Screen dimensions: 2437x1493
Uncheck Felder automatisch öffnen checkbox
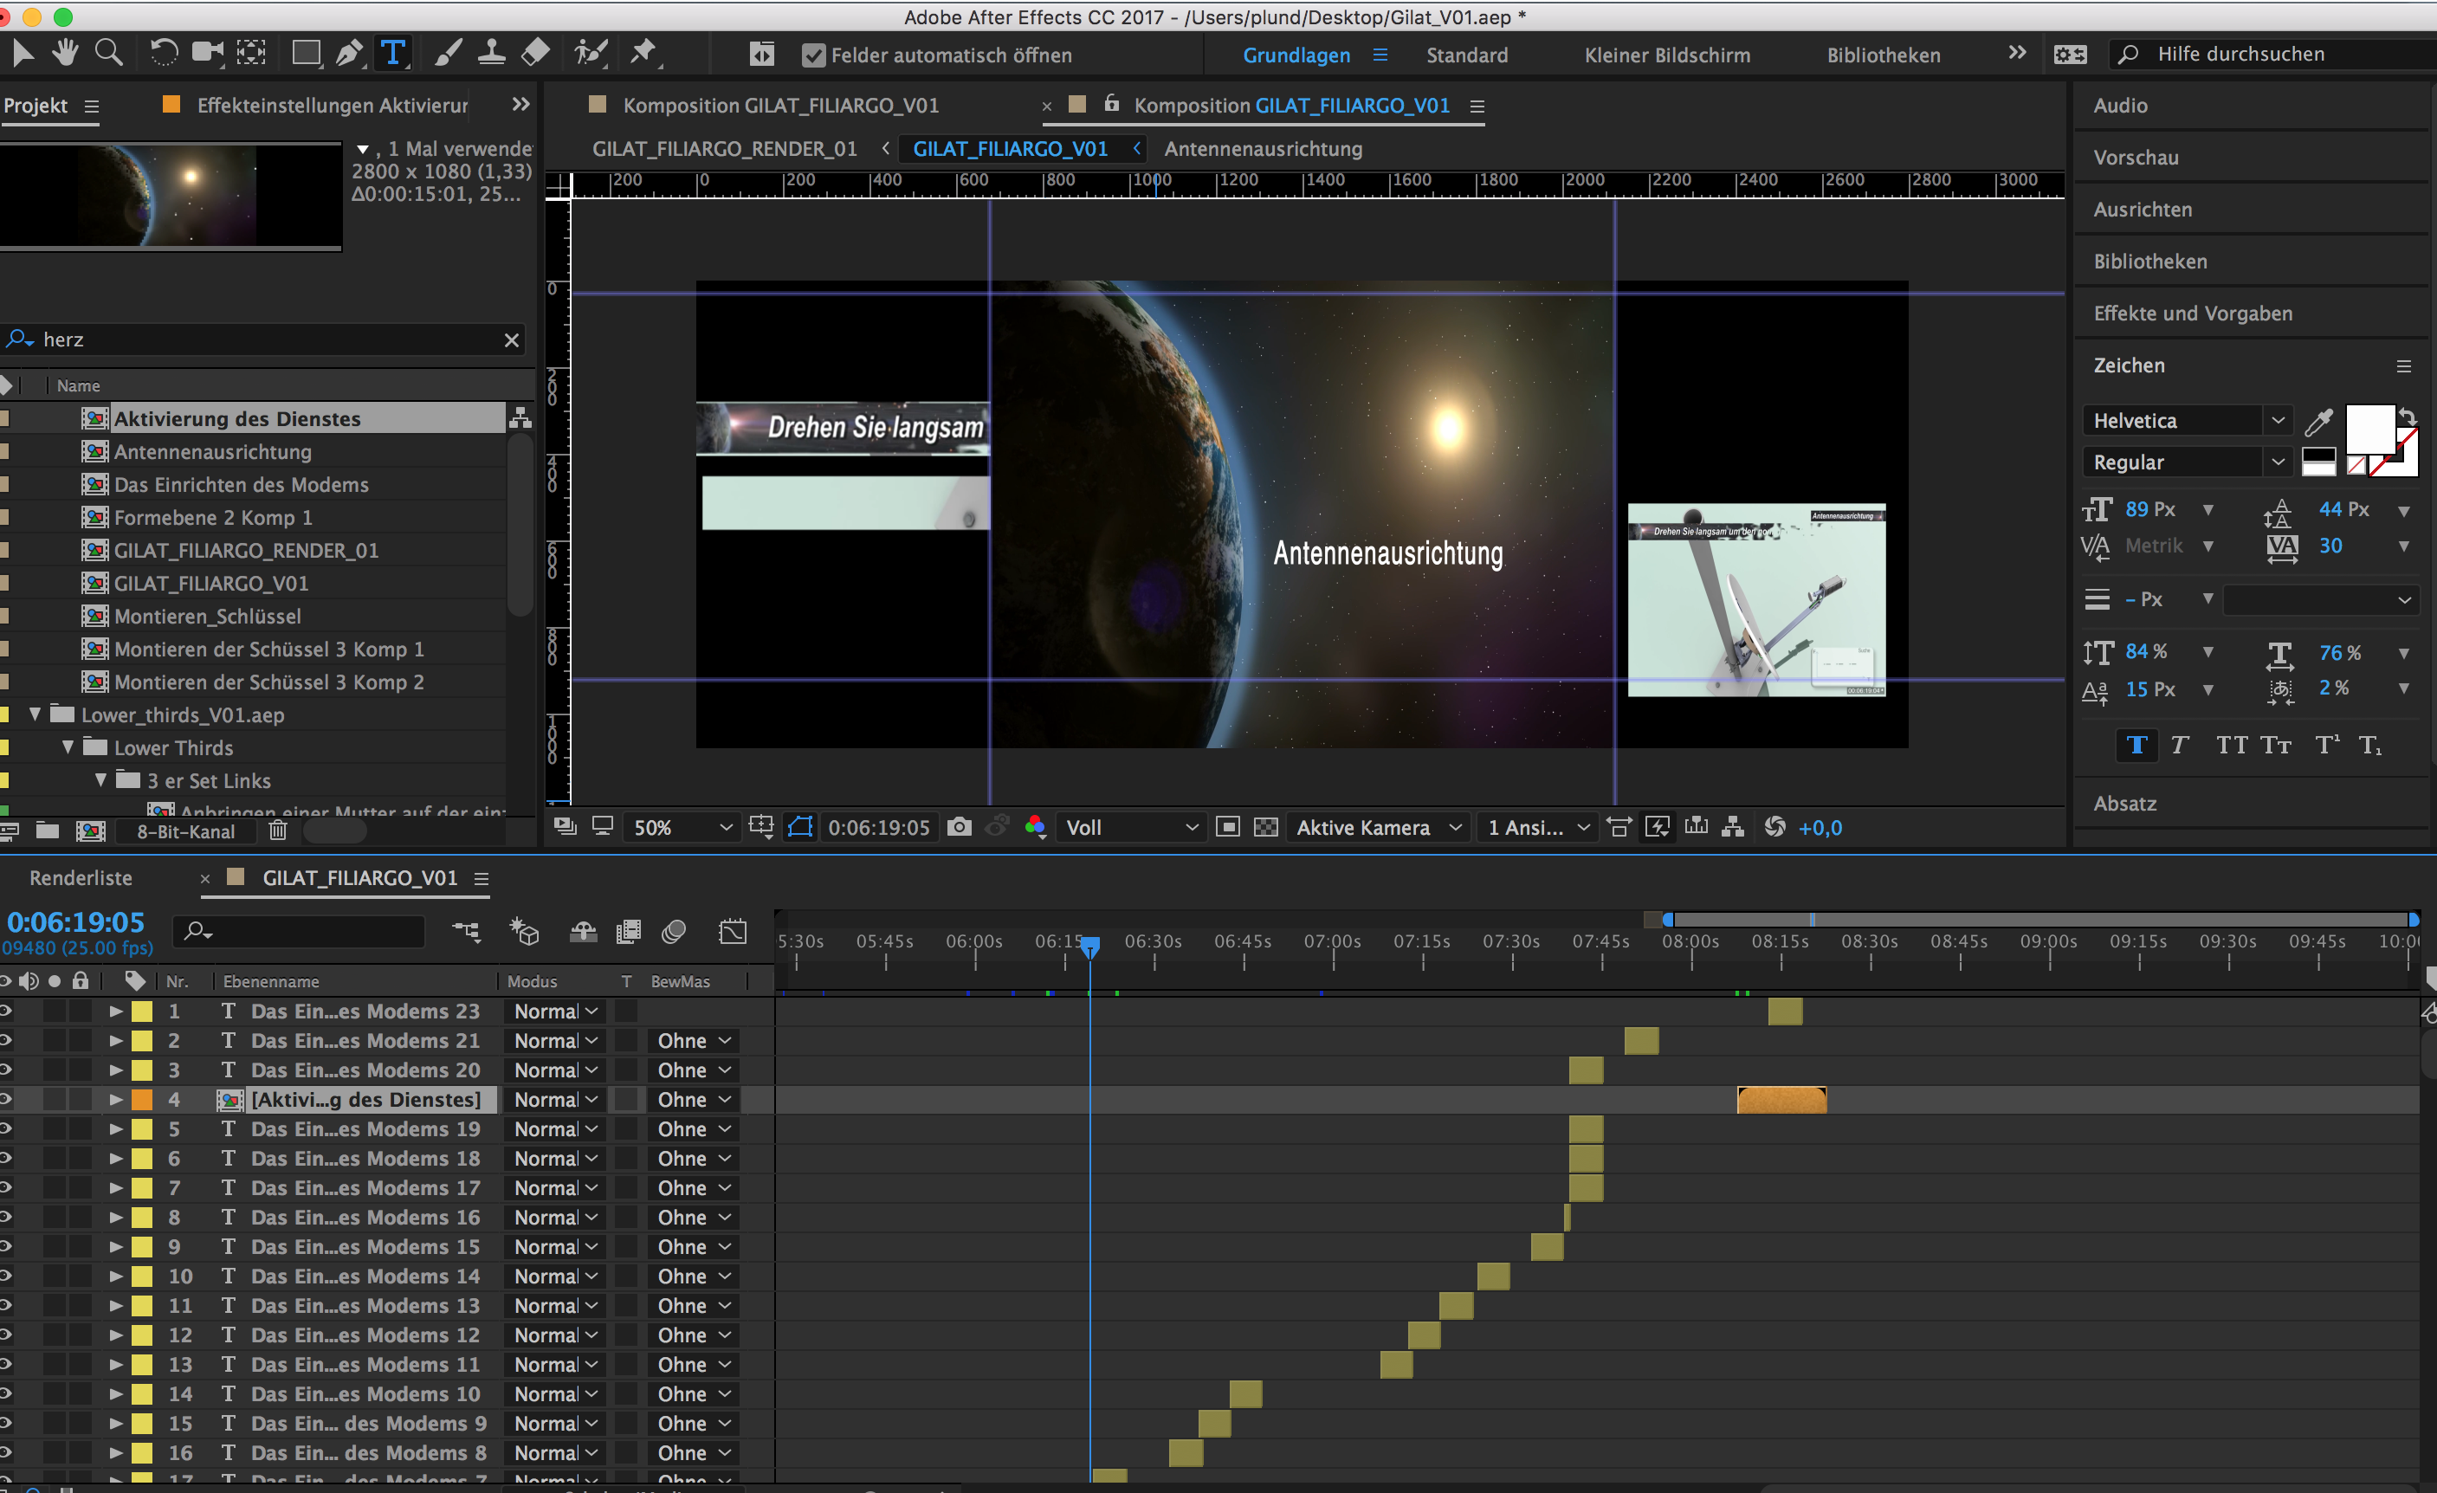(813, 55)
